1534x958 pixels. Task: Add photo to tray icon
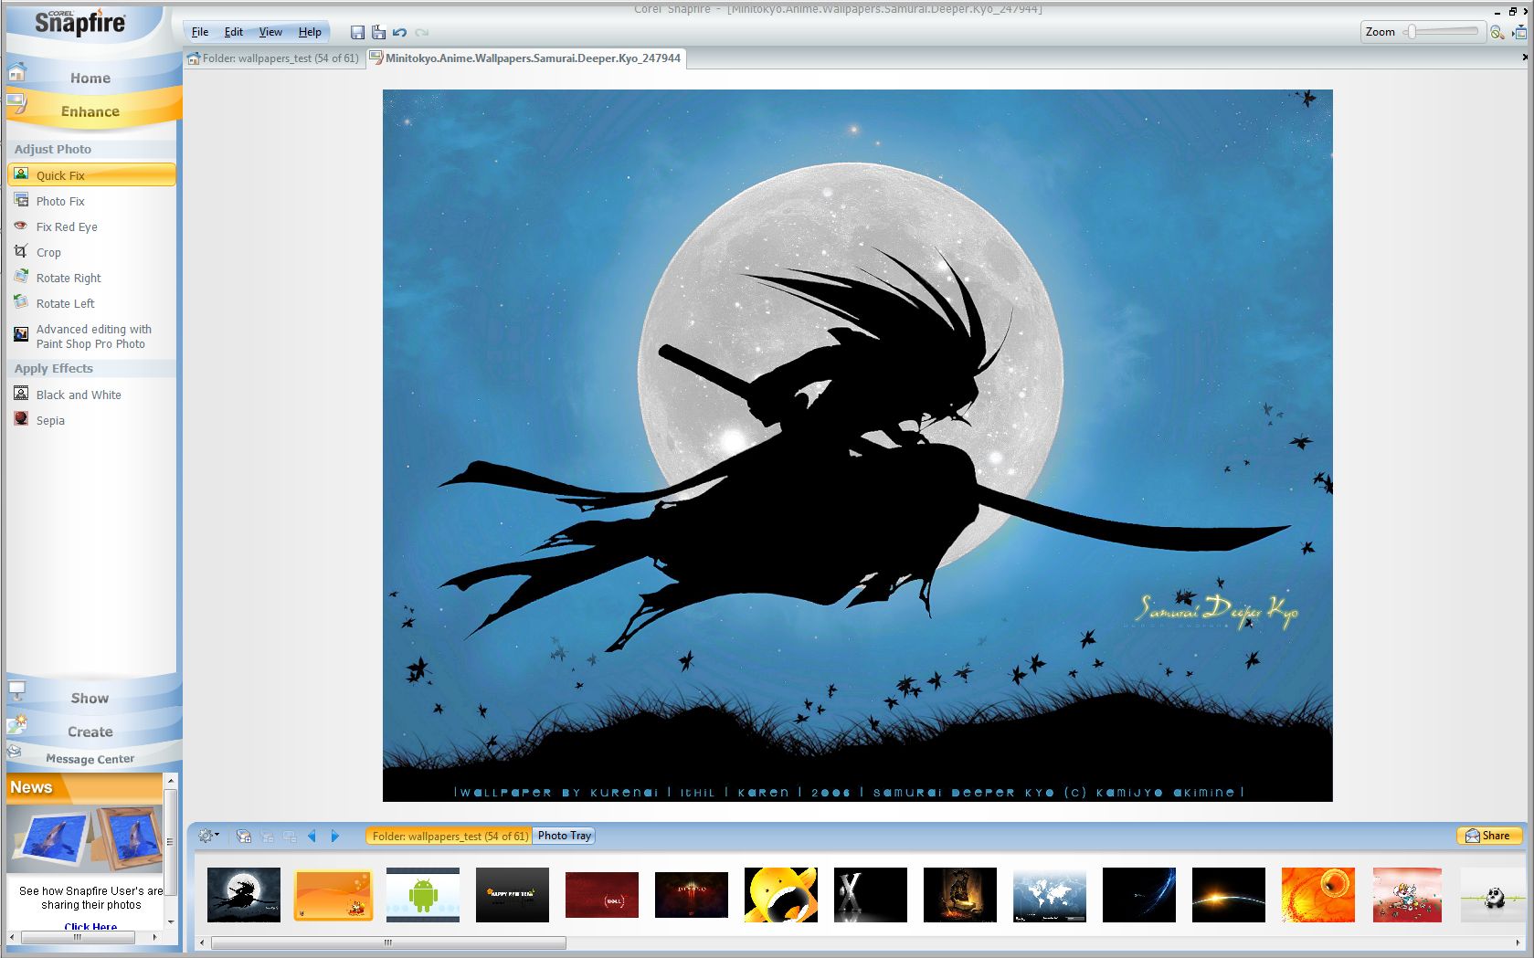[x=243, y=836]
